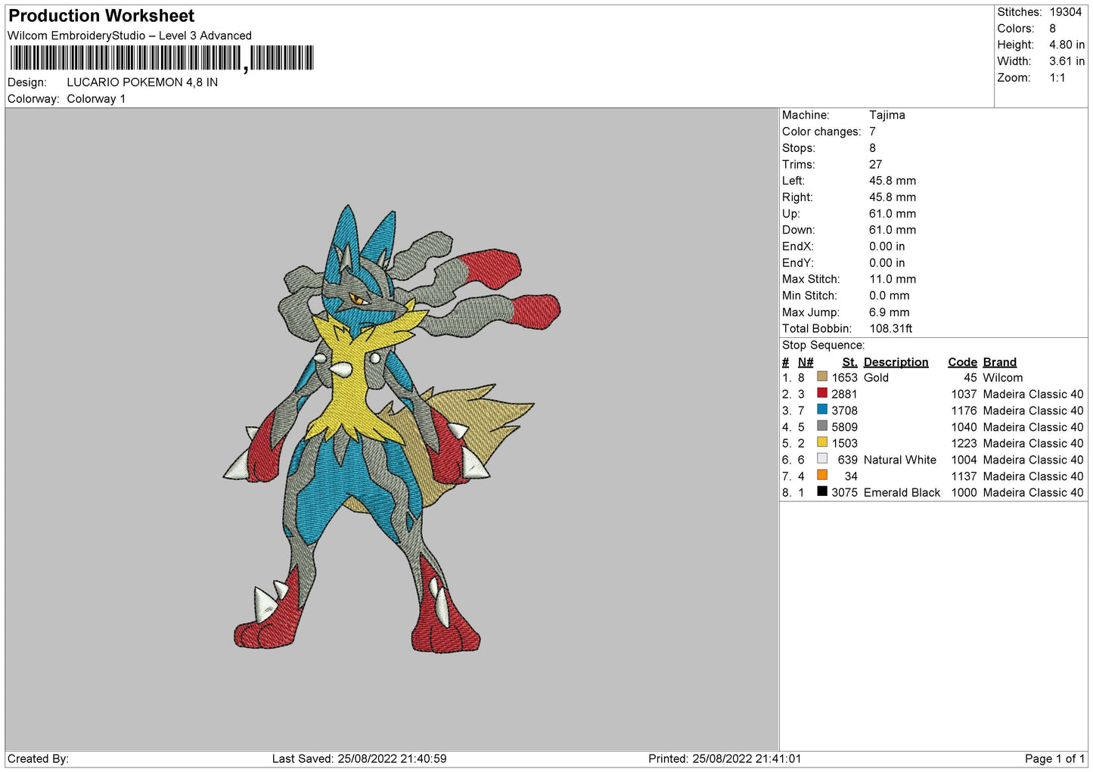The height and width of the screenshot is (772, 1093).
Task: Click the 'Page 1 of 1' footer
Action: point(1054,759)
